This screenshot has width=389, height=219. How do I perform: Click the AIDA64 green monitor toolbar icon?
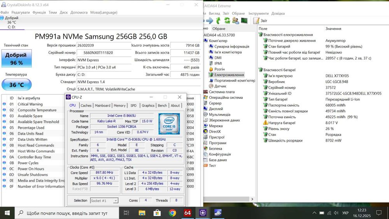244,21
